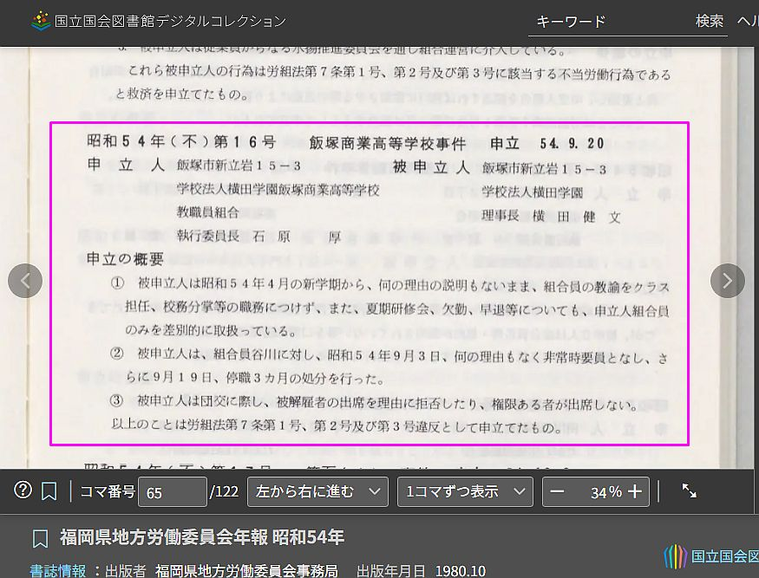Image resolution: width=759 pixels, height=578 pixels.
Task: Click the 飯塚商業高等学校事件 case title
Action: tap(388, 143)
